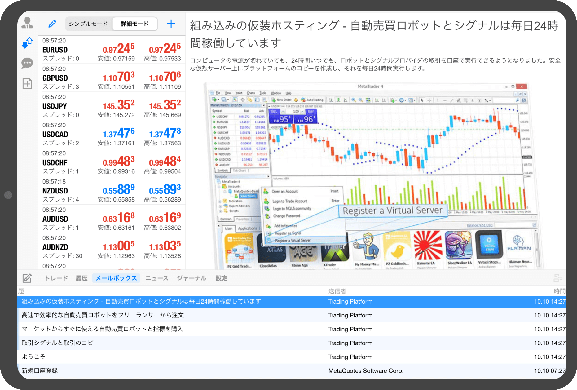577x390 pixels.
Task: Add a symbol with the plus icon
Action: point(171,24)
